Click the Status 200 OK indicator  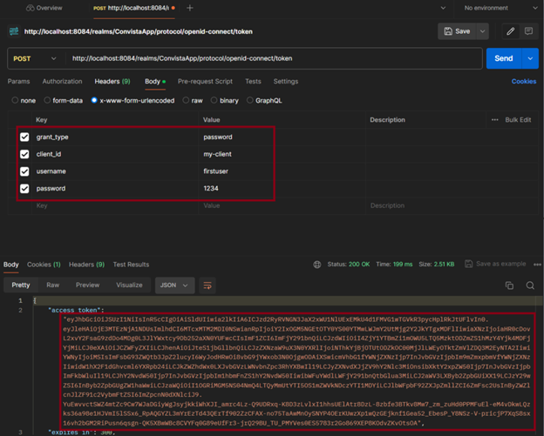349,265
